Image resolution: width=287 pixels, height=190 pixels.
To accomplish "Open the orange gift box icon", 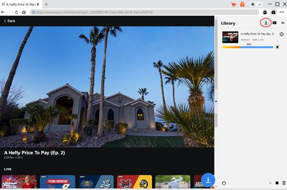I will [x=242, y=4].
